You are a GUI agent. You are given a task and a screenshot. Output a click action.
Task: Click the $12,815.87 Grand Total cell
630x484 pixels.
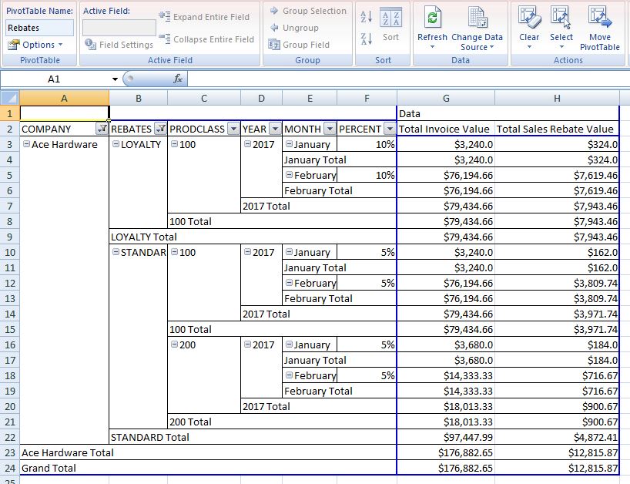pyautogui.click(x=557, y=468)
